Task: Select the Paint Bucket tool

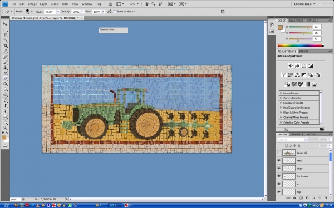Action: click(5, 84)
